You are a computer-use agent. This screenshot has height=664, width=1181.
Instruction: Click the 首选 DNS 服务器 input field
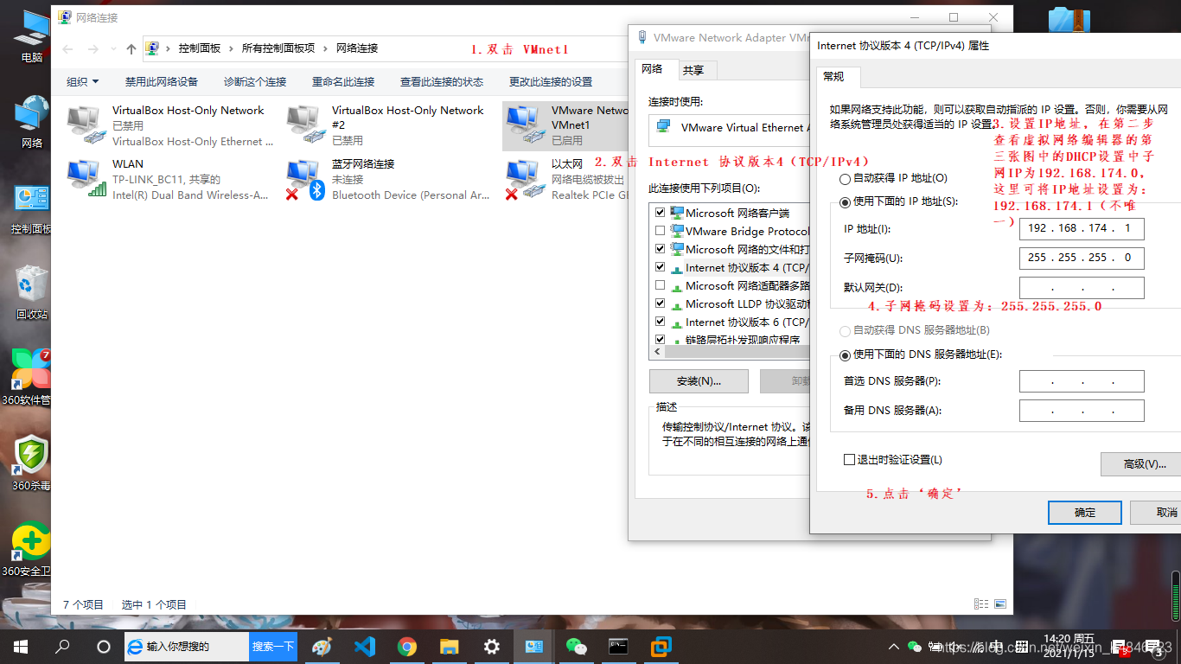point(1082,380)
